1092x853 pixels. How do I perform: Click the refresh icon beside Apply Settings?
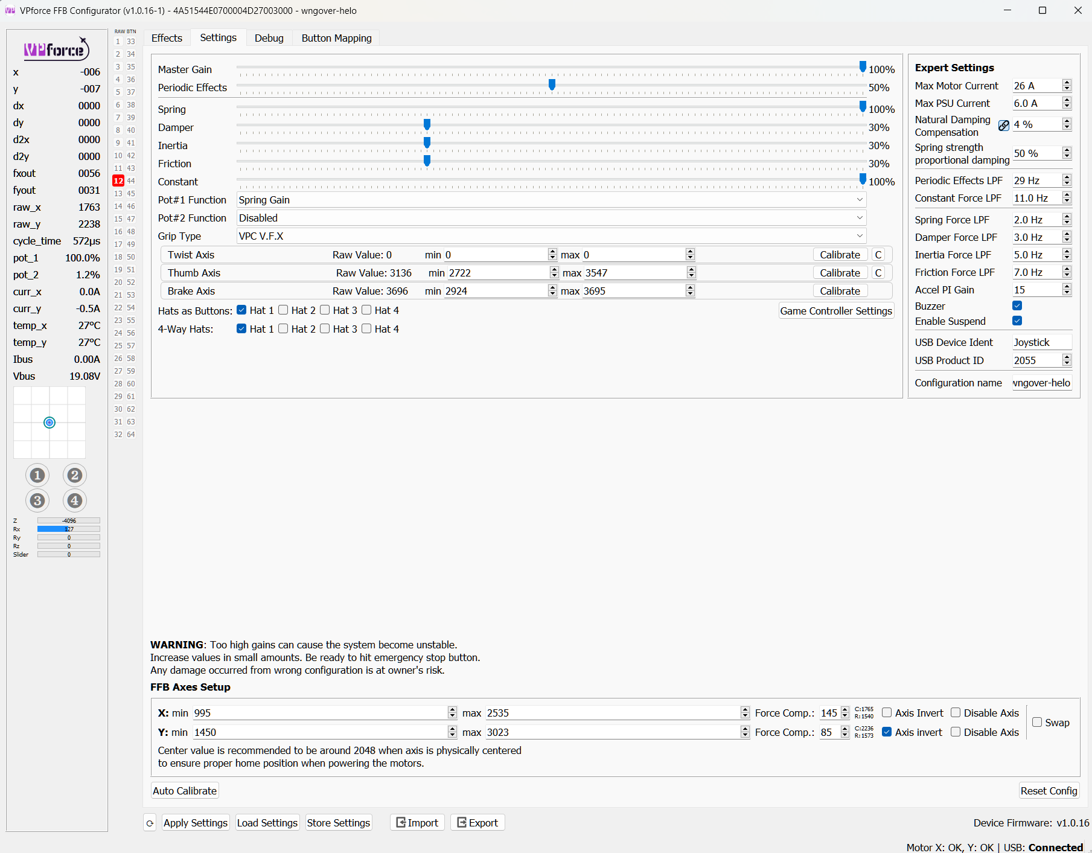[150, 823]
